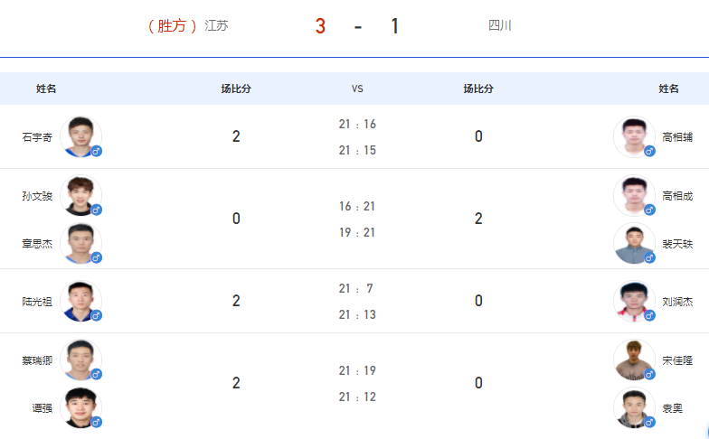Select the winning team name 江苏
709x439 pixels.
(216, 25)
